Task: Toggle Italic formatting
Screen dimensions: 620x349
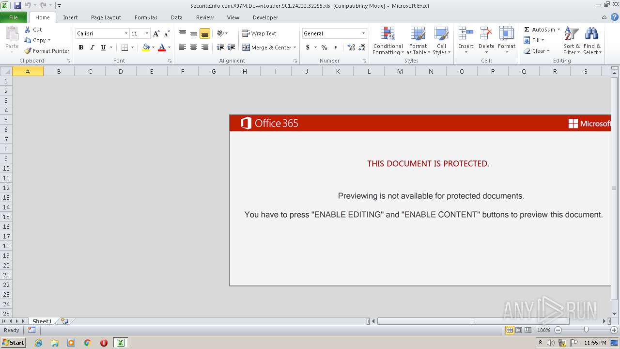Action: (x=92, y=48)
